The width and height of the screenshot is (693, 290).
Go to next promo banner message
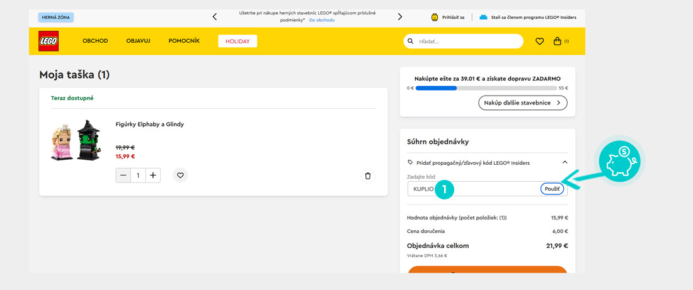pyautogui.click(x=399, y=17)
